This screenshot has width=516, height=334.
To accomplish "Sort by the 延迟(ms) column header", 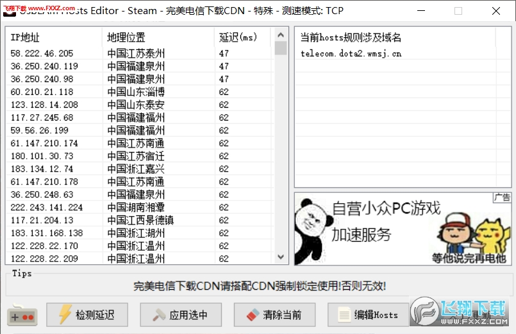I will click(x=242, y=37).
